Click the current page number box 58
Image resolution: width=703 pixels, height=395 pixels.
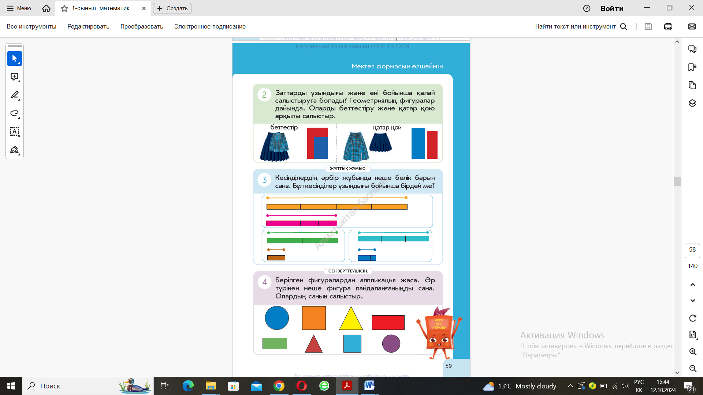tap(692, 250)
